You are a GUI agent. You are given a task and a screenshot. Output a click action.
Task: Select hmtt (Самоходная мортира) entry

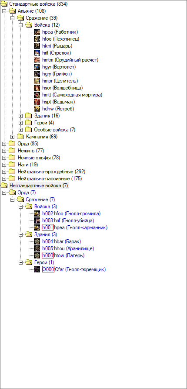click(72, 94)
